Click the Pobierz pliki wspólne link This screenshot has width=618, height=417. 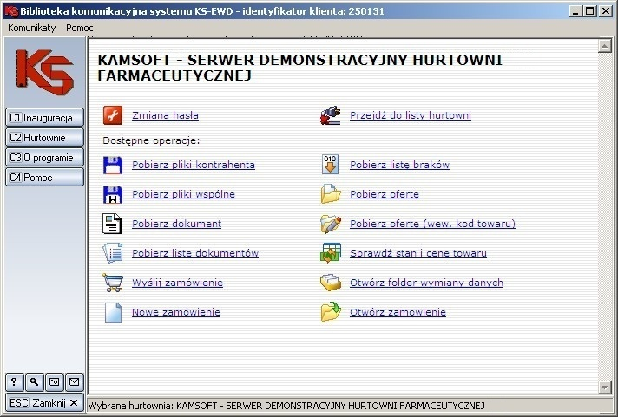click(183, 194)
